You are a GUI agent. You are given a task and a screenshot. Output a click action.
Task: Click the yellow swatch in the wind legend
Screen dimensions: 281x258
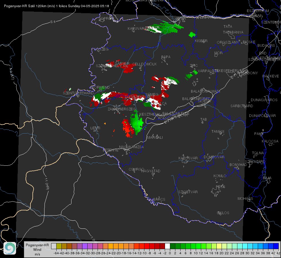[219, 246]
